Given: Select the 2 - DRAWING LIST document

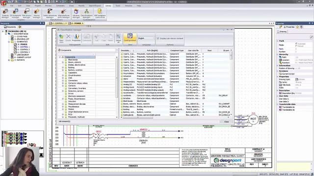Looking at the screenshot, I should tap(22, 39).
